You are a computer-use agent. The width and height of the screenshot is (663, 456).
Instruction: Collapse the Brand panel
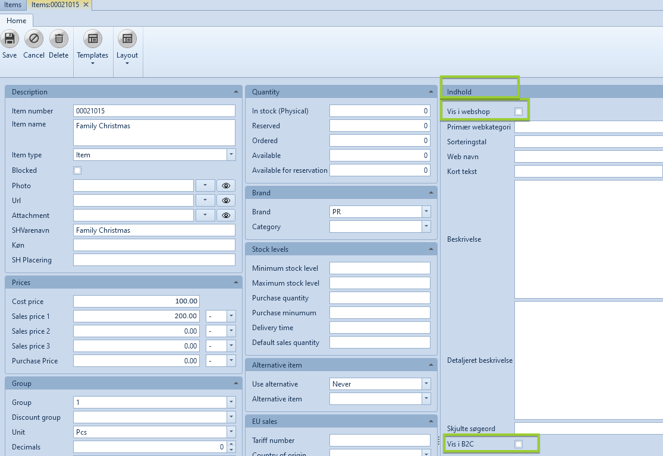pos(431,192)
